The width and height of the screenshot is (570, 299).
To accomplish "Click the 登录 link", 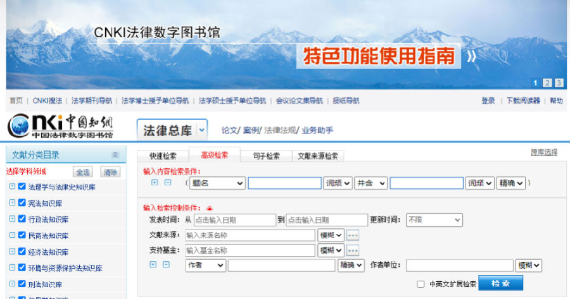I will click(488, 101).
